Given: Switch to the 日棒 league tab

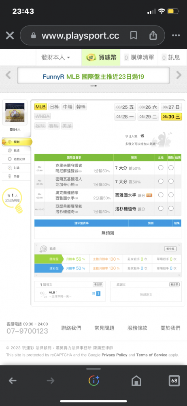Looking at the screenshot, I should click(54, 107).
